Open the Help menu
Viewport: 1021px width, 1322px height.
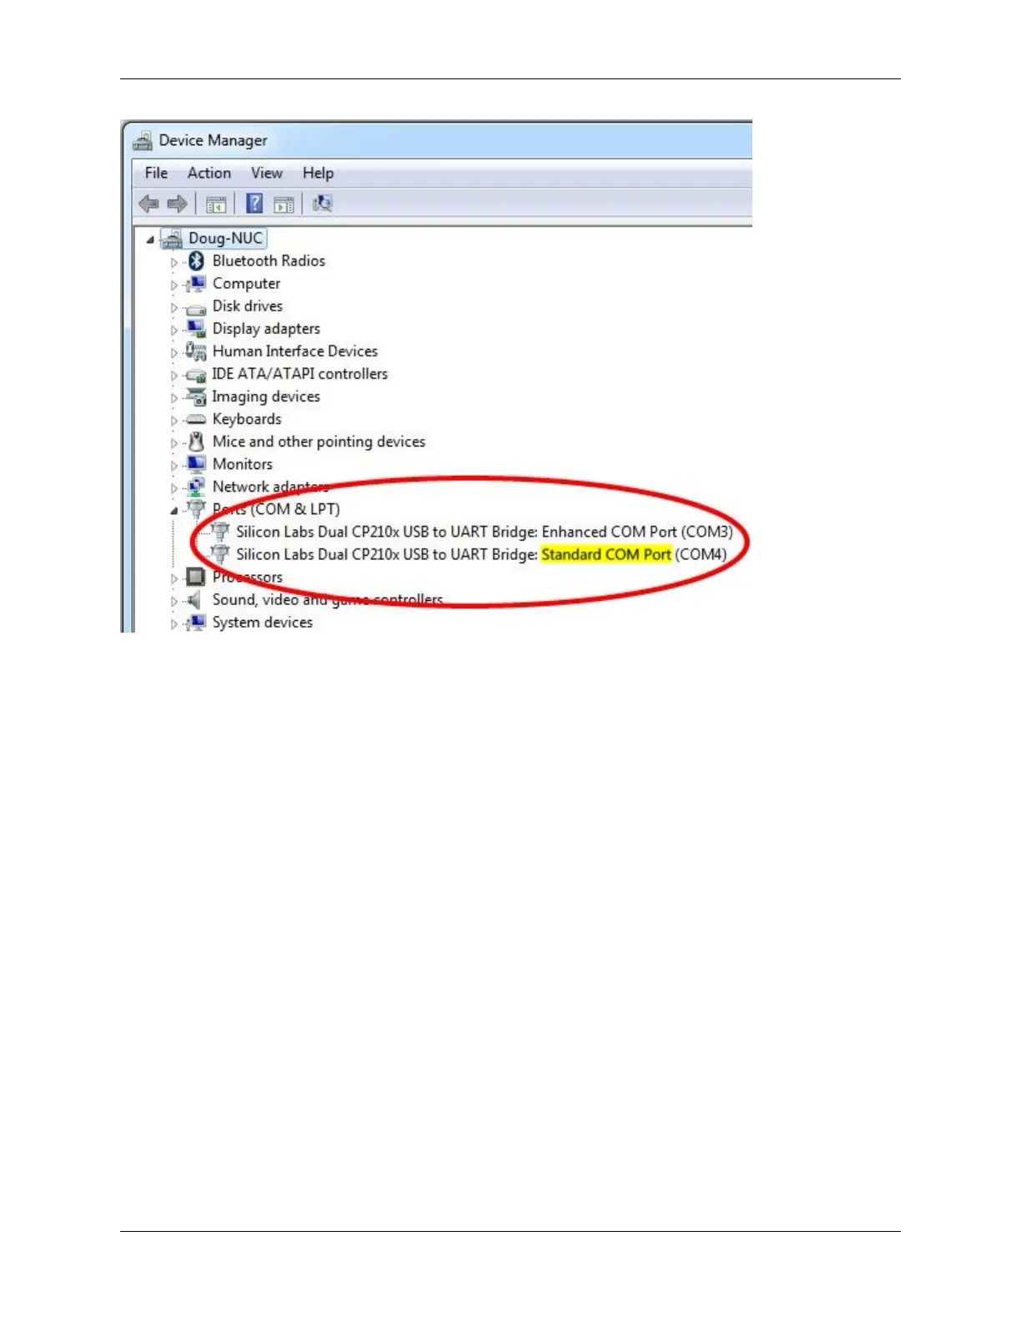pyautogui.click(x=318, y=173)
